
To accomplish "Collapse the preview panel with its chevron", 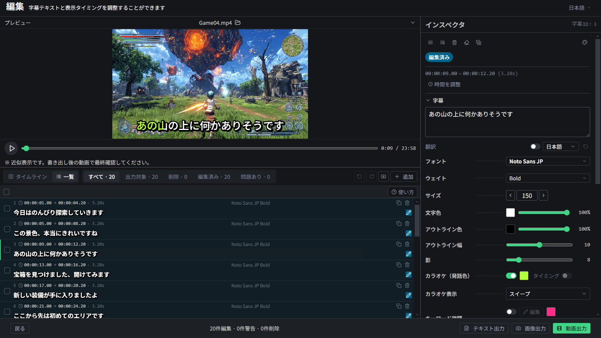I will point(413,23).
